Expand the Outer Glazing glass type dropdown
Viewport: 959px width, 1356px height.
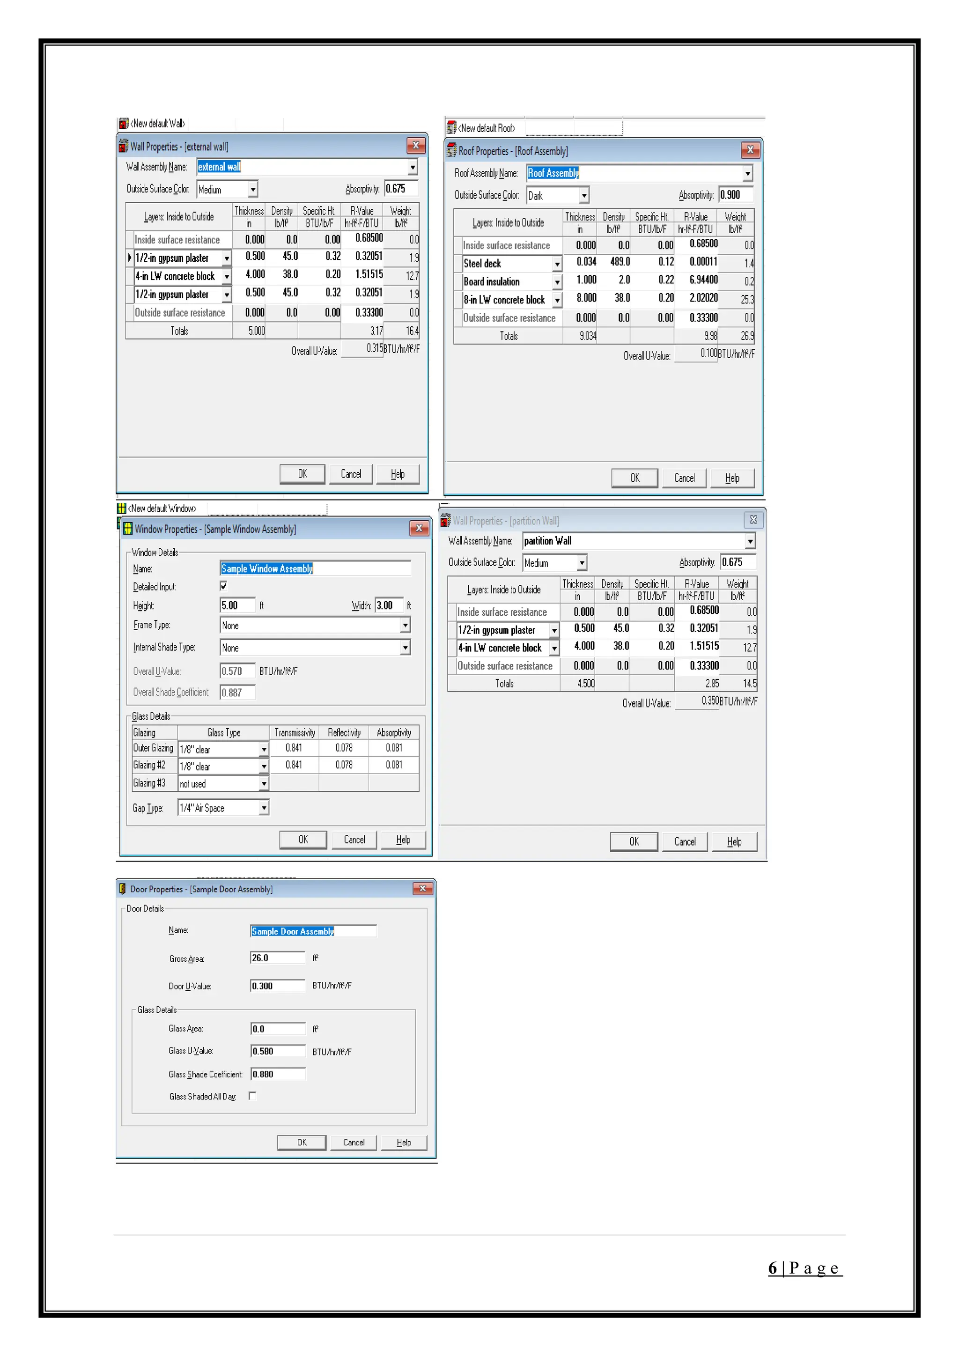click(x=264, y=749)
